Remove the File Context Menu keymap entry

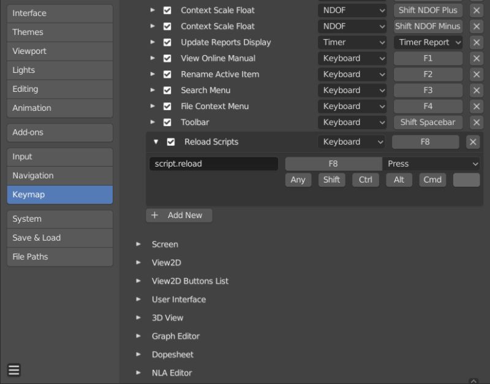pos(477,106)
